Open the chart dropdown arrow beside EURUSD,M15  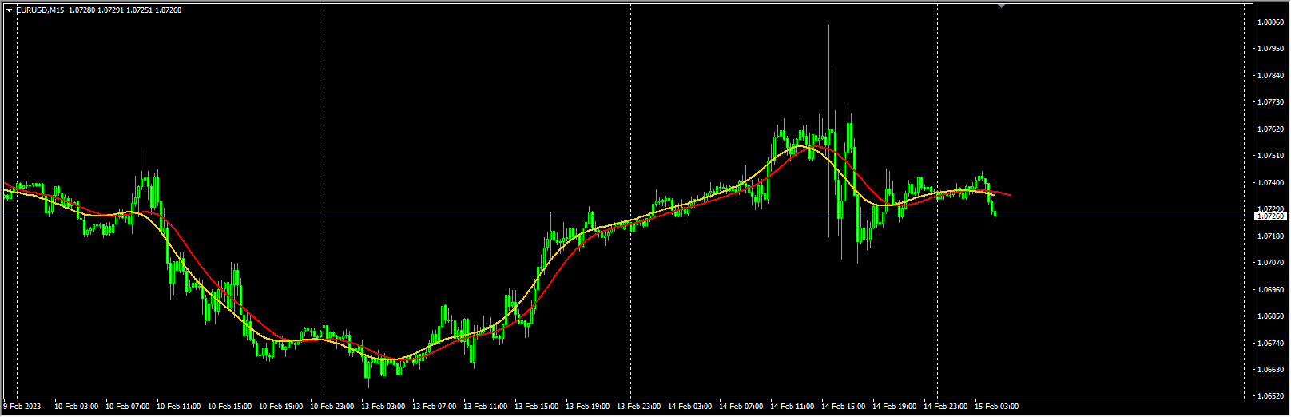click(9, 10)
